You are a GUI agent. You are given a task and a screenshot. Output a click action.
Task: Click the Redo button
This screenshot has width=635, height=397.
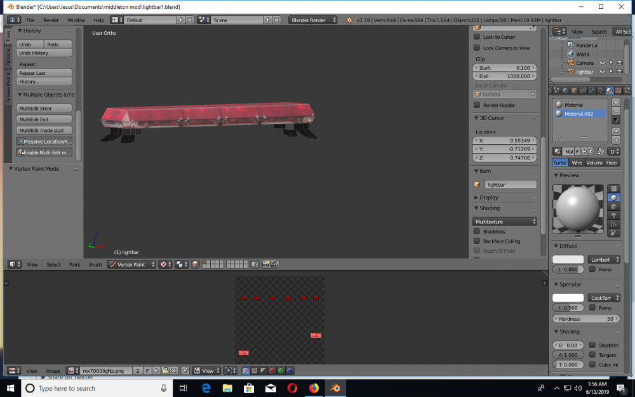click(x=58, y=44)
